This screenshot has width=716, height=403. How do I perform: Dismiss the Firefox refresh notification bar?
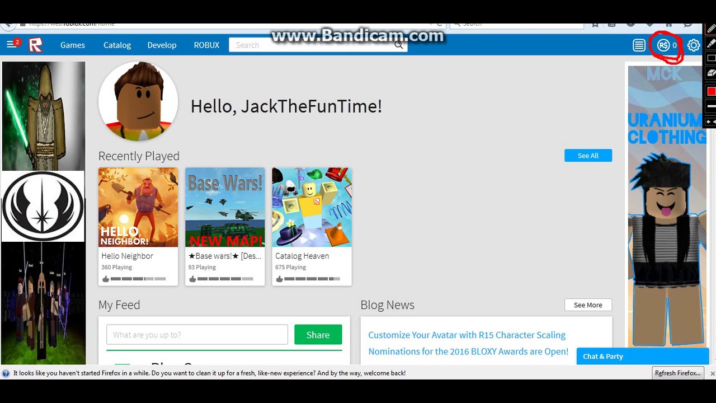click(712, 373)
